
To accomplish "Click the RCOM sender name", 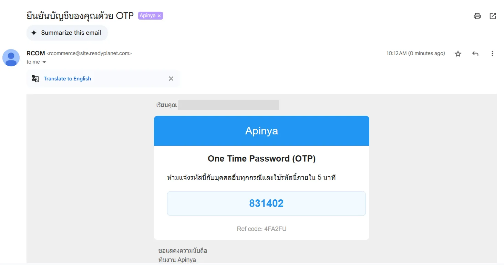I will [x=36, y=53].
